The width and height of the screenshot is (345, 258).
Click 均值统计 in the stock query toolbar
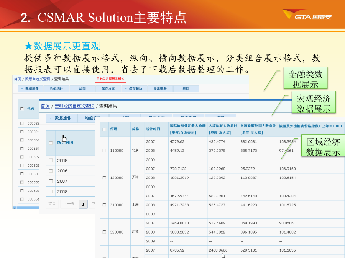point(56,89)
